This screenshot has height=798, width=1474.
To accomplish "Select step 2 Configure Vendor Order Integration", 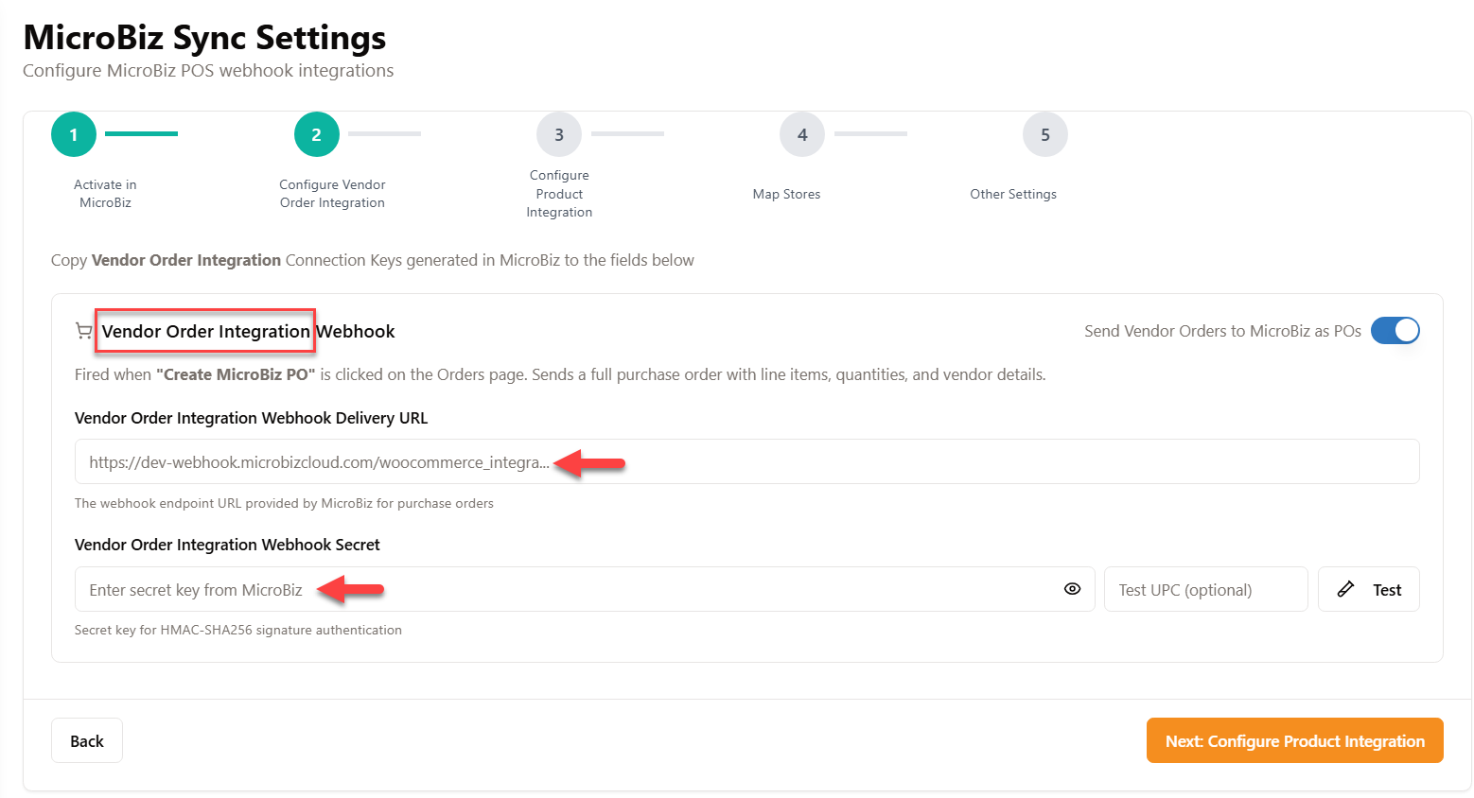I will 316,134.
